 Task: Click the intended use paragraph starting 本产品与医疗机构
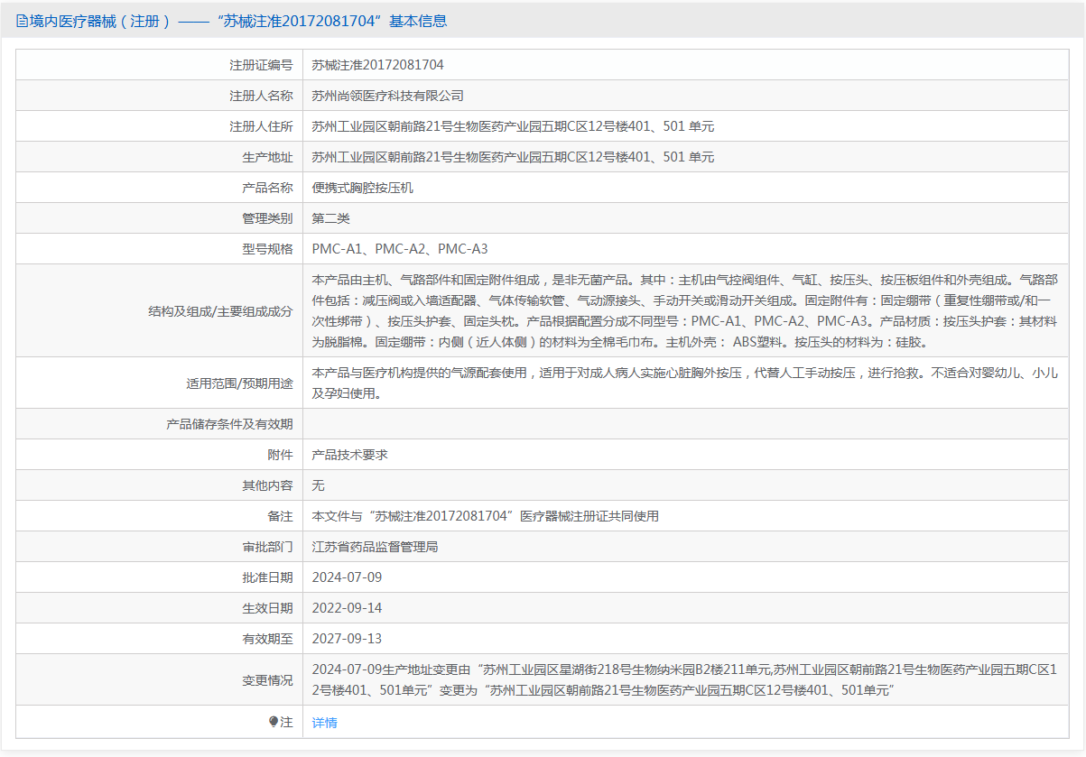(685, 383)
